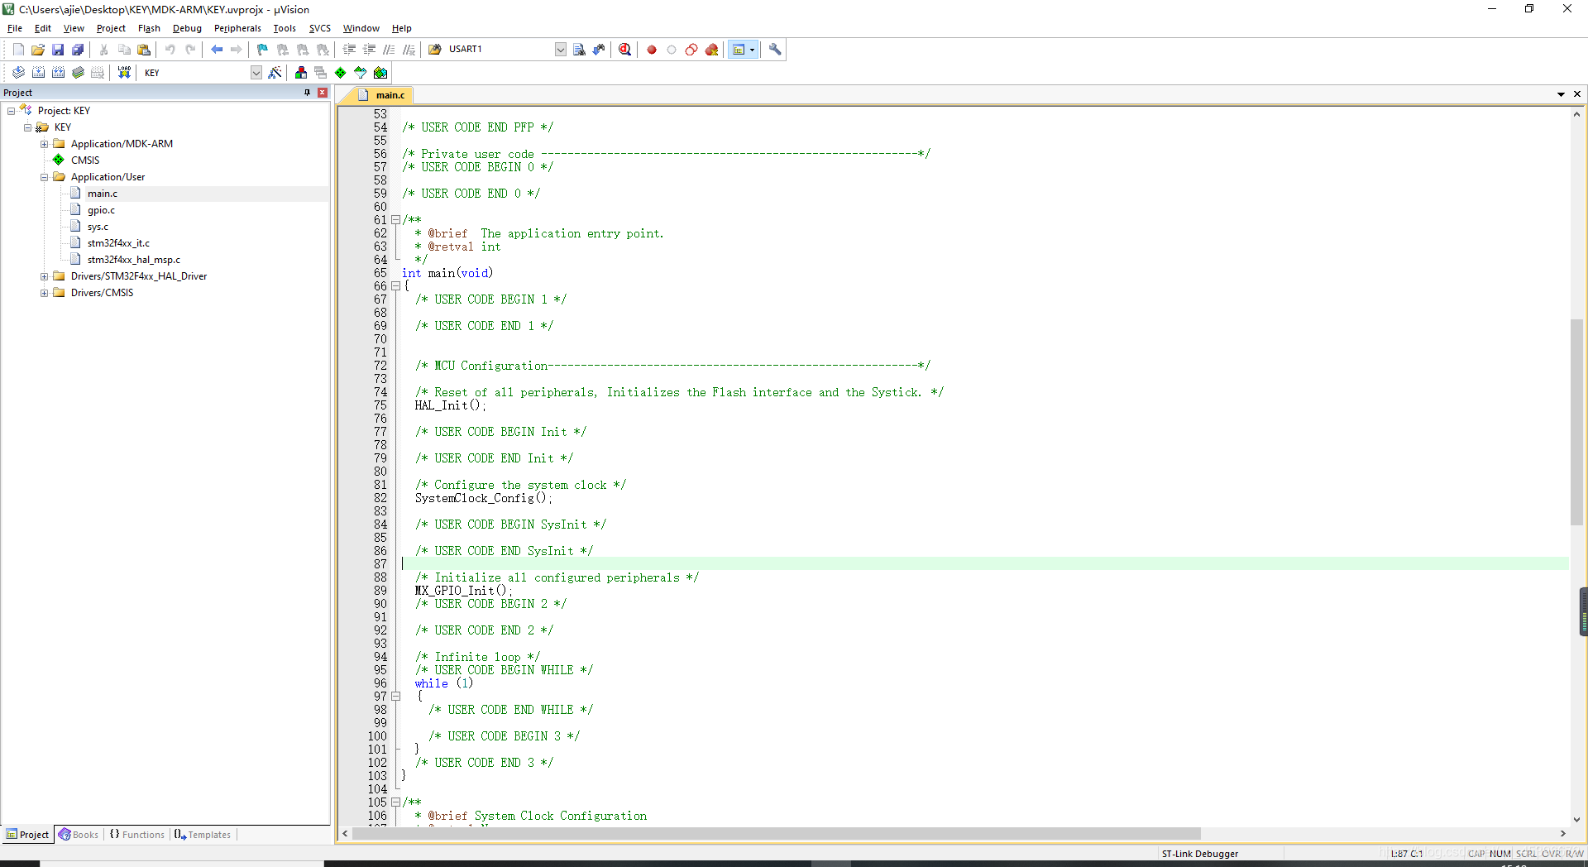Select the main.c editor tab
The width and height of the screenshot is (1588, 867).
382,95
